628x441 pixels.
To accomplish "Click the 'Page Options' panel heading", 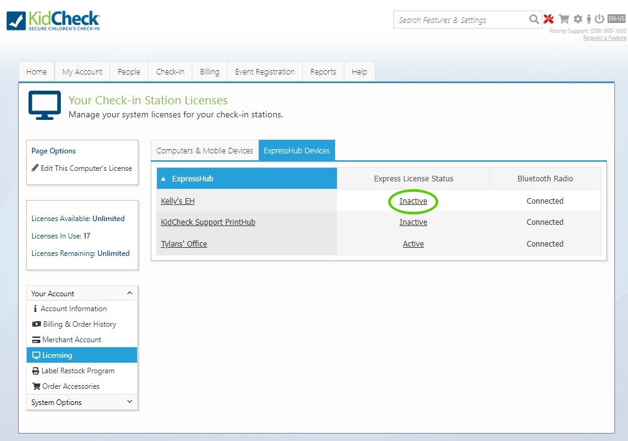I will point(53,151).
